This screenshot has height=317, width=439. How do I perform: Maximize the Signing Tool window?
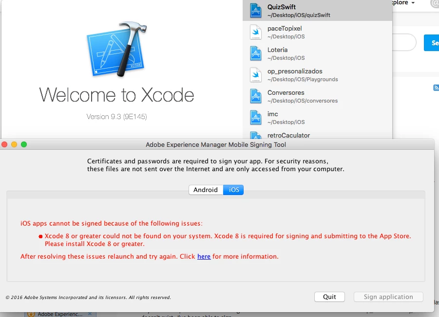tap(24, 144)
